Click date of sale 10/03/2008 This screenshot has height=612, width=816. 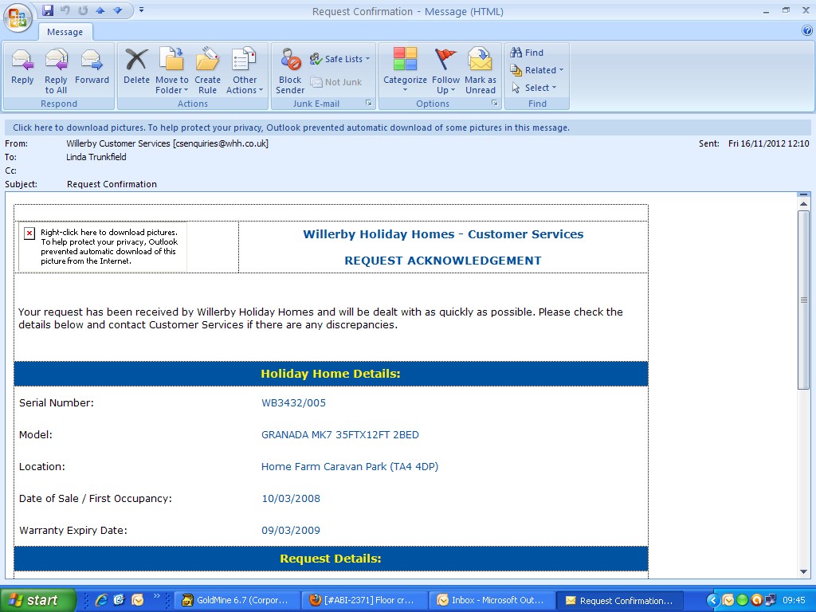pos(291,499)
